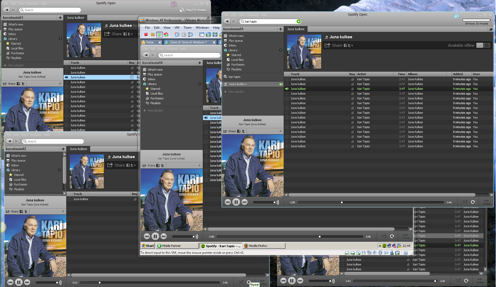
Task: Skip to next track in the kuvalauta04 player
Action: click(x=164, y=236)
